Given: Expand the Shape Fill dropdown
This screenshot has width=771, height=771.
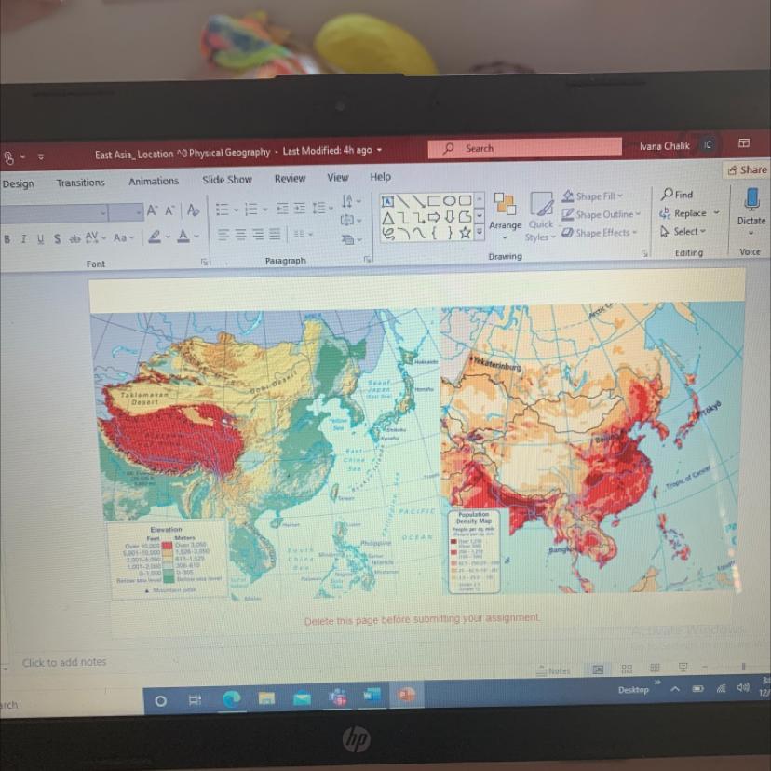Looking at the screenshot, I should pos(620,196).
